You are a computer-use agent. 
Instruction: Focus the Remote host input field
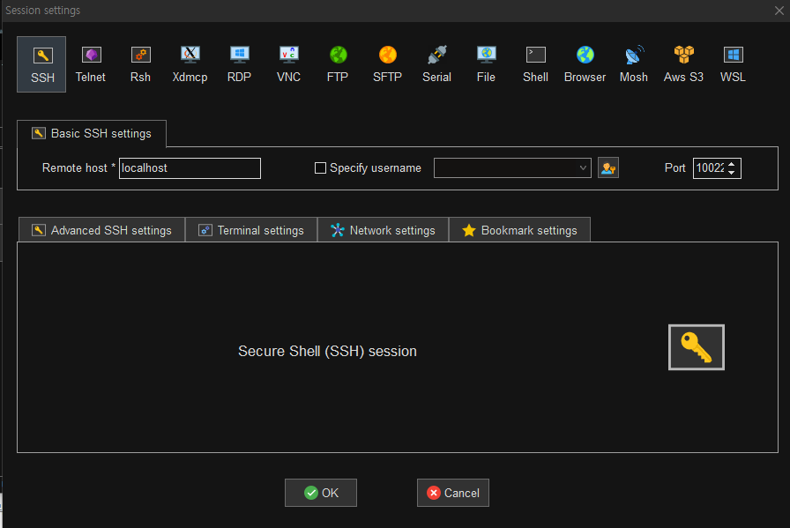tap(190, 168)
